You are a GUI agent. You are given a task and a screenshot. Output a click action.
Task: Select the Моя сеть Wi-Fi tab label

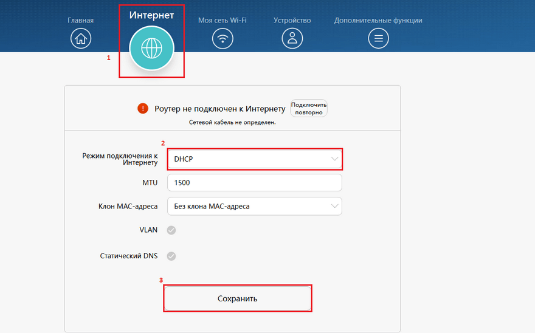(x=223, y=20)
